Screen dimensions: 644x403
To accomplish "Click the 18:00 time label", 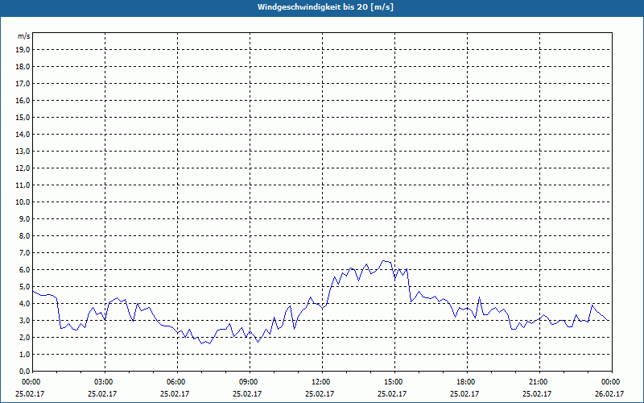I will tap(467, 382).
